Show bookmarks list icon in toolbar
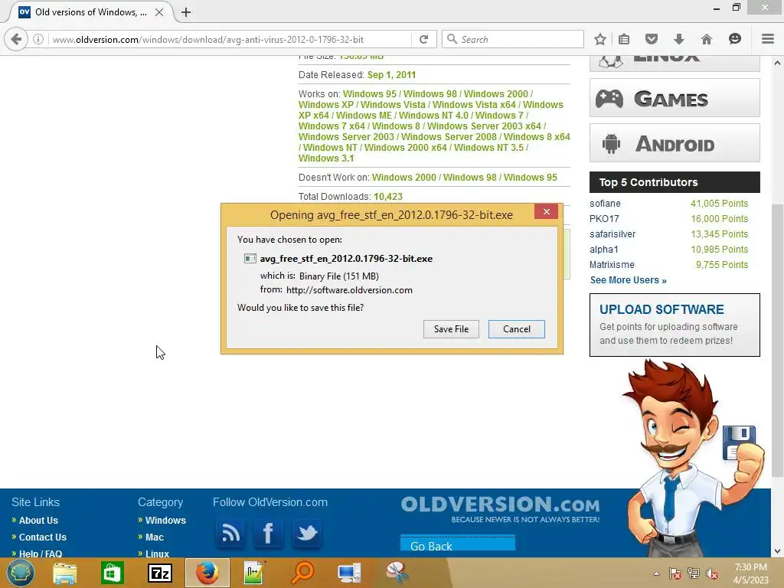Viewport: 784px width, 588px height. click(624, 39)
